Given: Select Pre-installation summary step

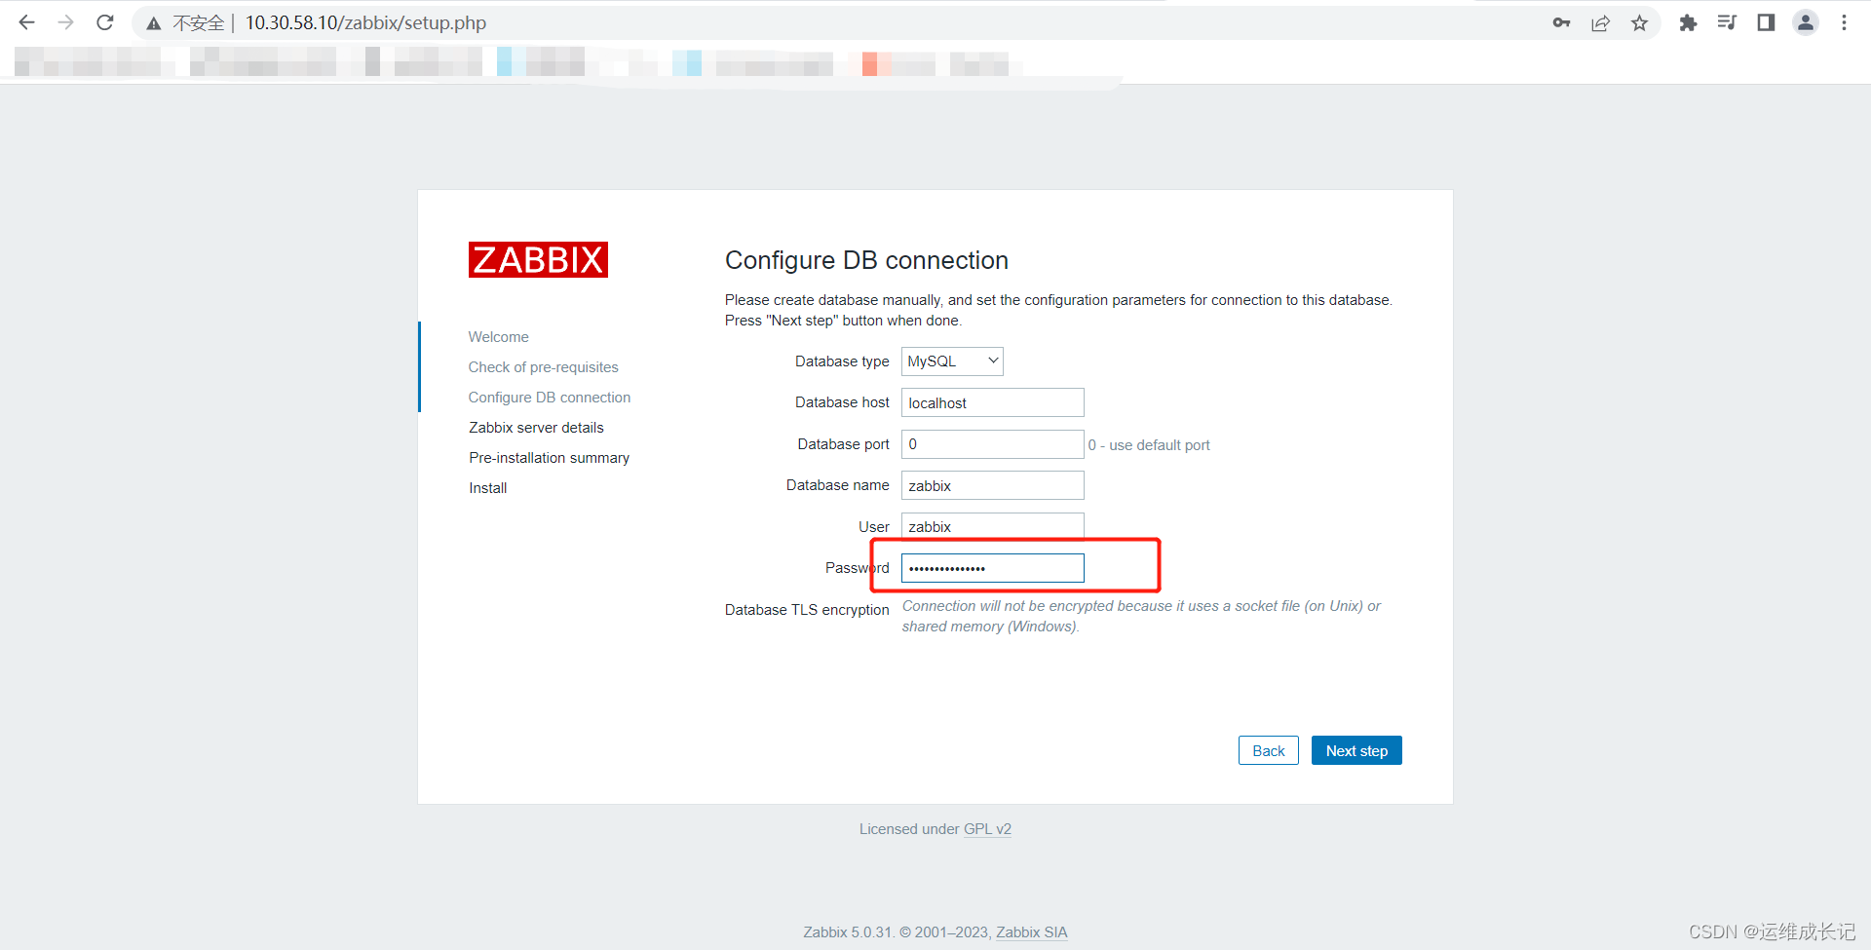Looking at the screenshot, I should tap(549, 458).
